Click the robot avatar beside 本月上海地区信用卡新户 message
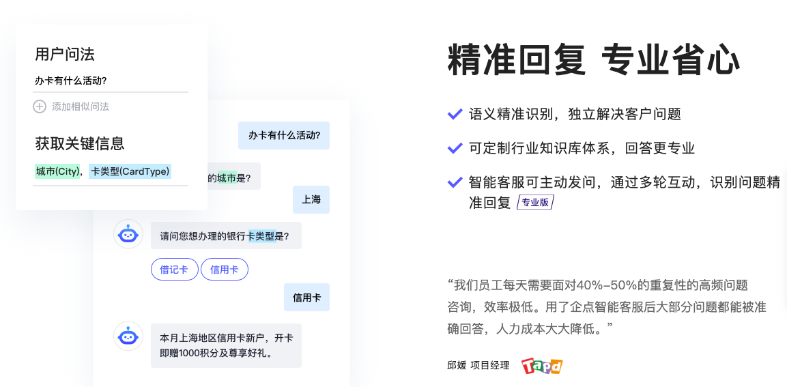The height and width of the screenshot is (387, 787). tap(128, 336)
